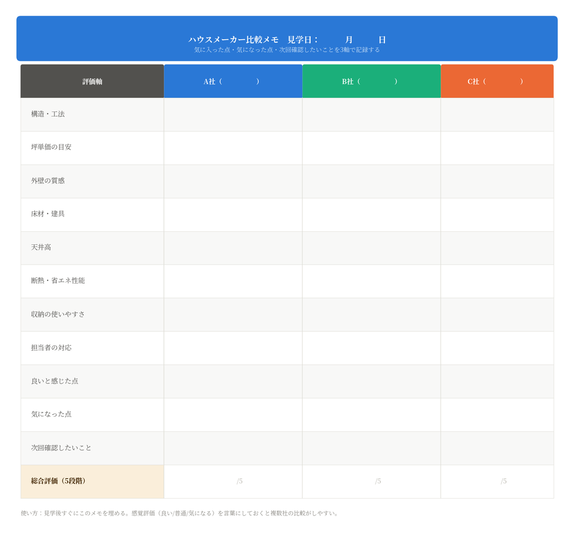574x533 pixels.
Task: Click the 収納の使いやすさ row label
Action: point(92,314)
